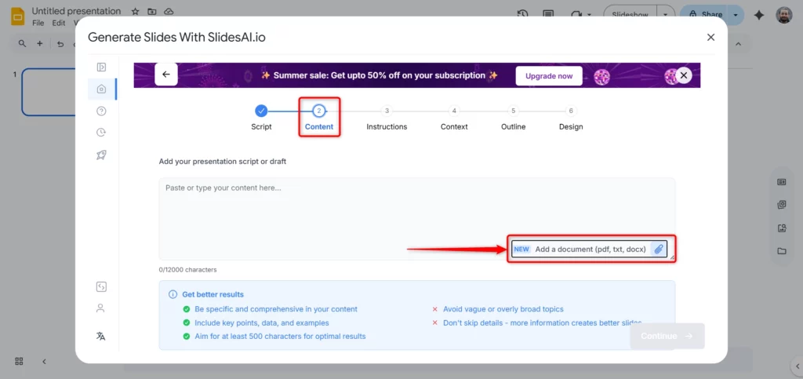Viewport: 803px width, 379px height.
Task: Open the history clock icon in sidebar
Action: point(101,133)
